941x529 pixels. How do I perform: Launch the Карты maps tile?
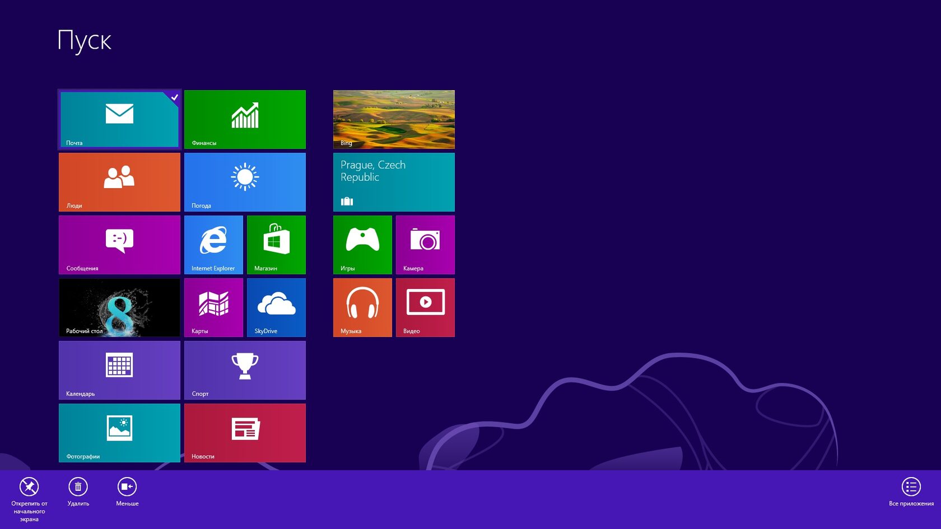click(213, 307)
